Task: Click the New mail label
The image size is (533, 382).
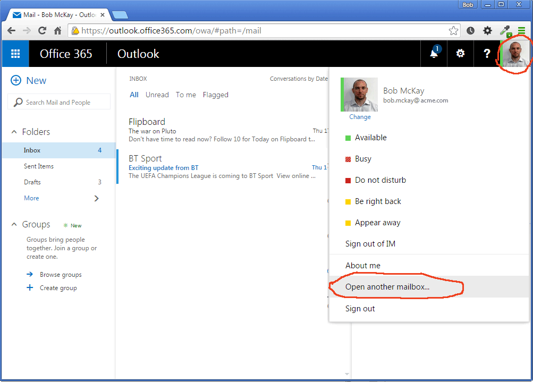Action: (x=36, y=81)
